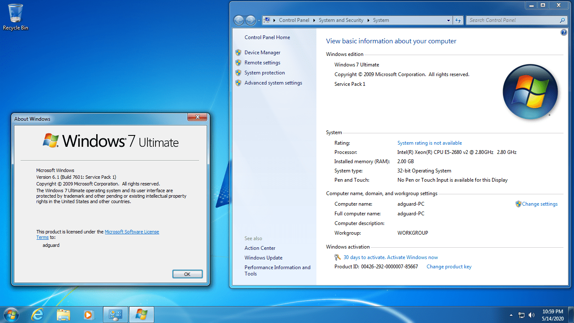
Task: Click the computer icon in the address bar
Action: 266,20
